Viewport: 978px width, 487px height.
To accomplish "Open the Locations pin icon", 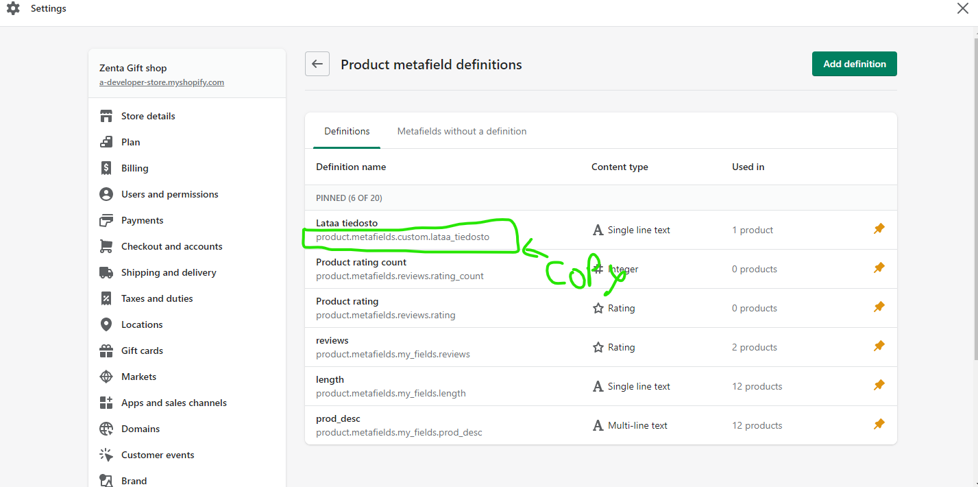I will point(106,324).
